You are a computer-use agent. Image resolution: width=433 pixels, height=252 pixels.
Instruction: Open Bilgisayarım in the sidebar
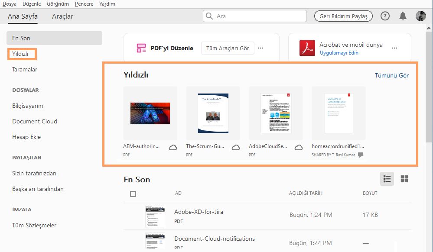pos(28,106)
